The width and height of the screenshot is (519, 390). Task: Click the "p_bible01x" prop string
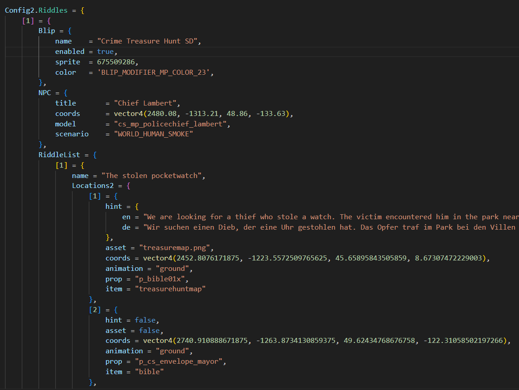click(x=160, y=279)
